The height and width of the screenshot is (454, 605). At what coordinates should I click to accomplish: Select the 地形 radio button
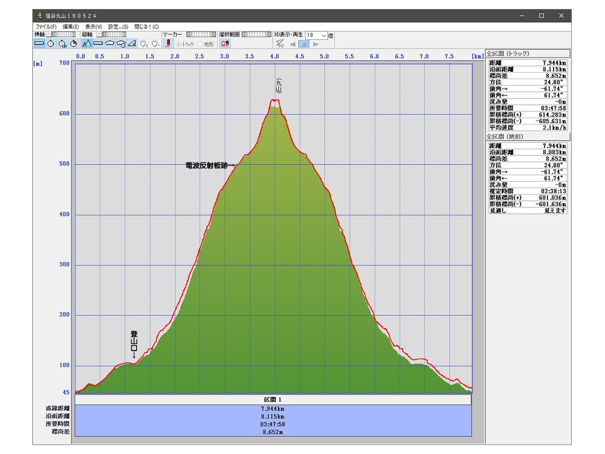click(x=200, y=44)
